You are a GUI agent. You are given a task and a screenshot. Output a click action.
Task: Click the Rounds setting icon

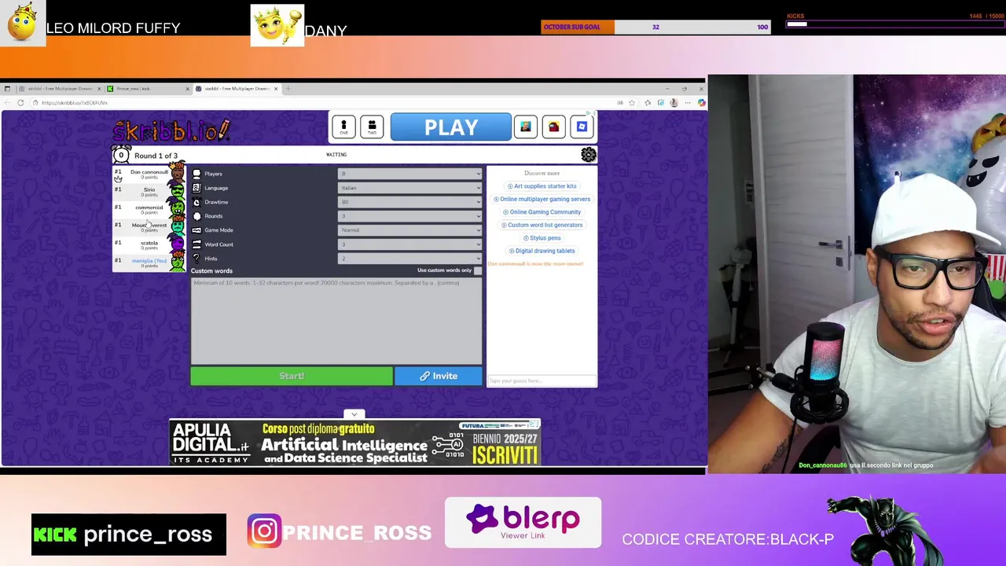tap(196, 216)
